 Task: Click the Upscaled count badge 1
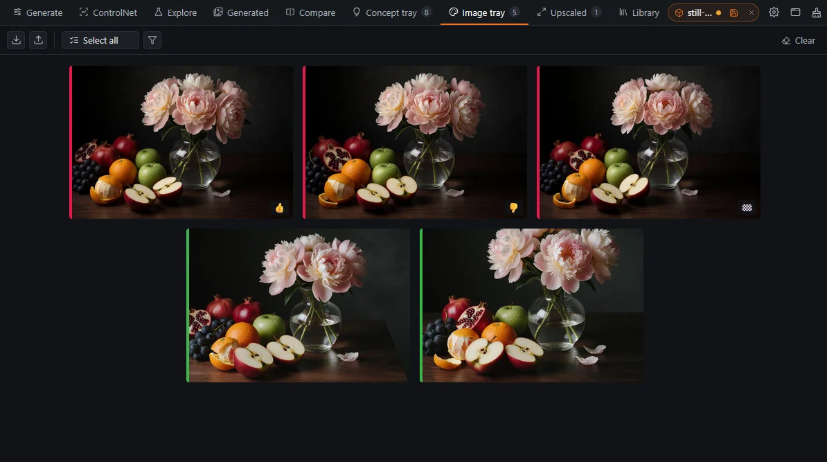click(x=596, y=12)
